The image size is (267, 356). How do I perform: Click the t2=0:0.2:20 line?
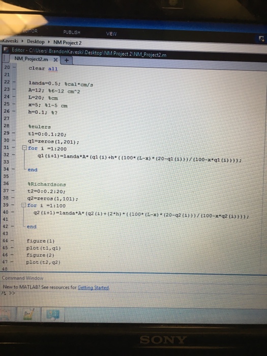[46, 191]
